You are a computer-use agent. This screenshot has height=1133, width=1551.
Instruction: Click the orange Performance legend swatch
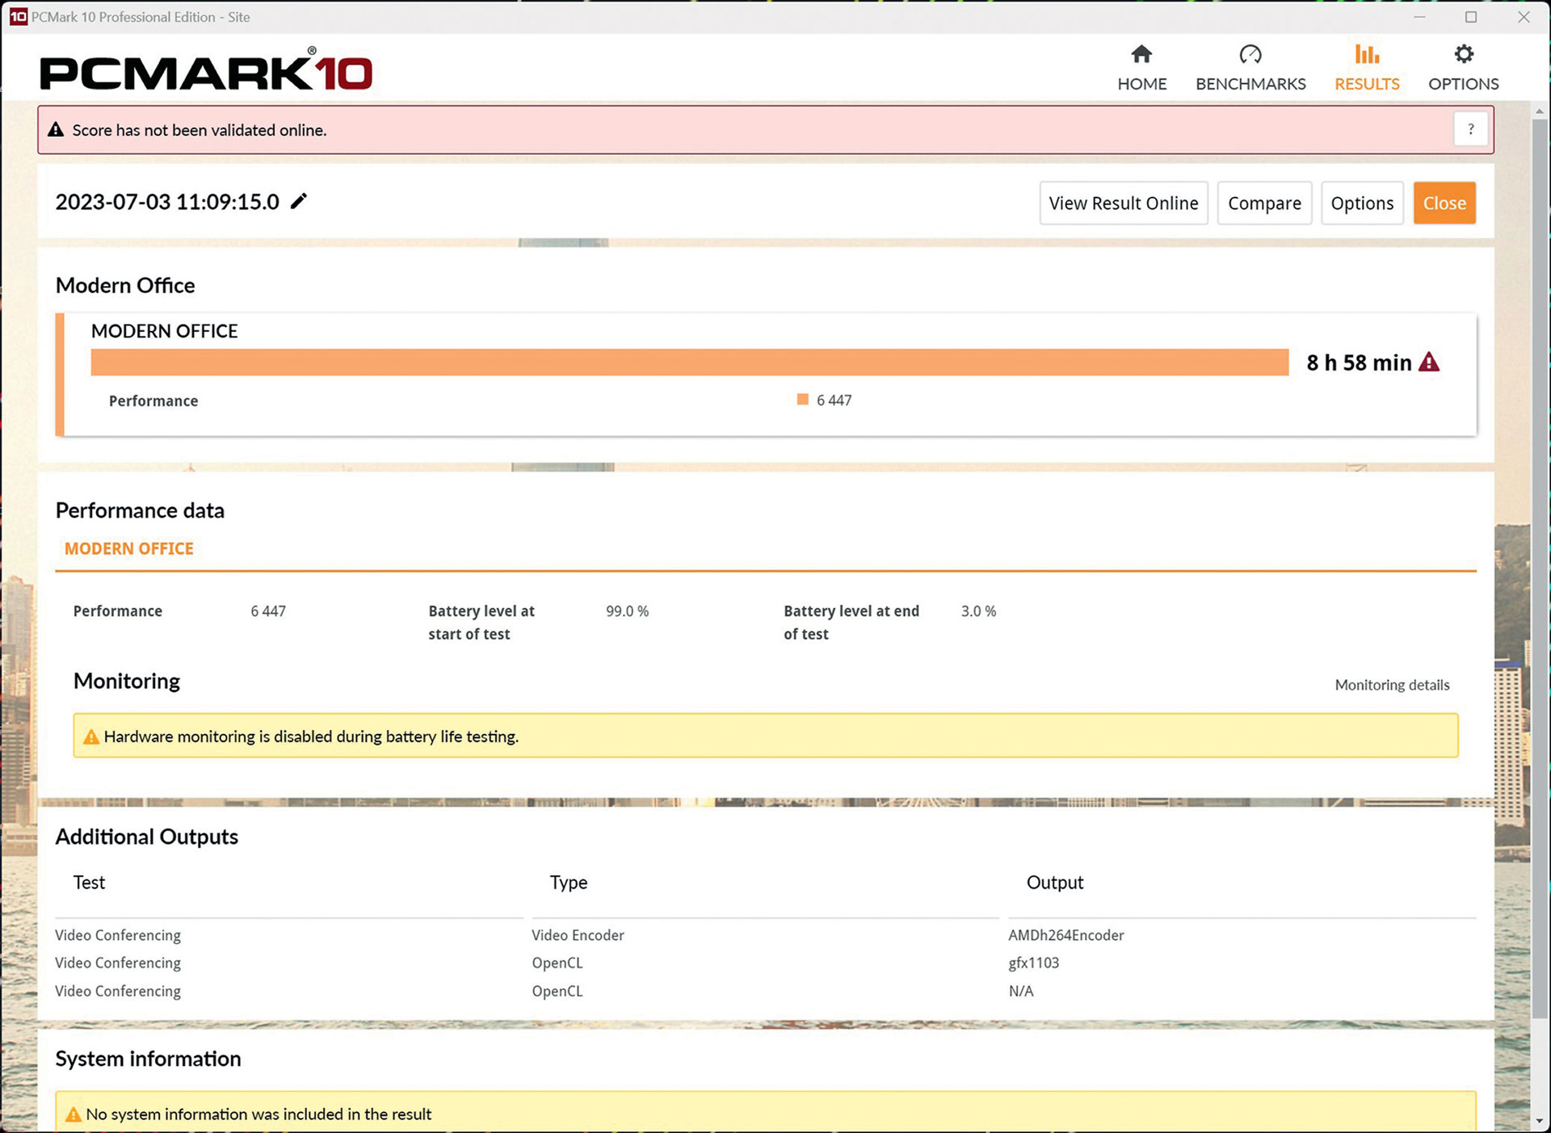[x=802, y=400]
